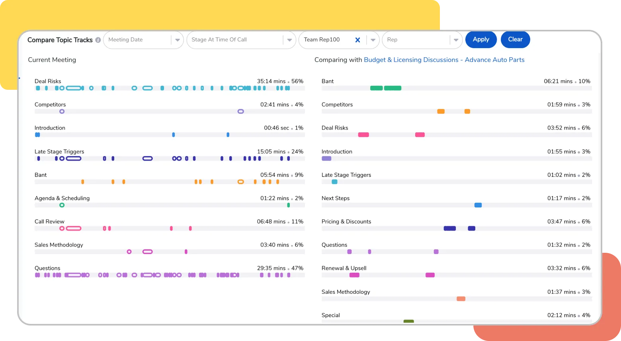
Task: Click the Compare Topic Tracks title
Action: 60,40
